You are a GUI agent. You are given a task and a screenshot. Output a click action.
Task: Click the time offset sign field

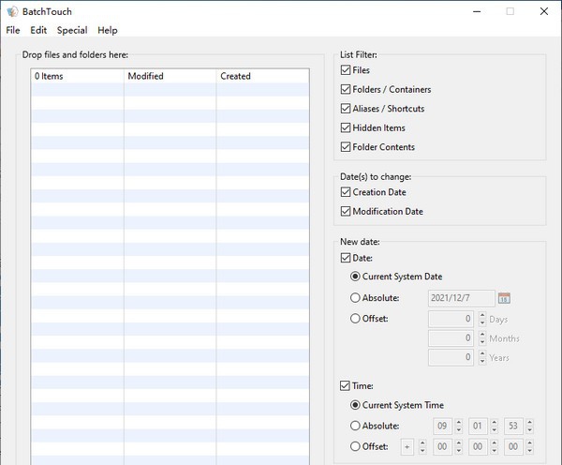[407, 446]
